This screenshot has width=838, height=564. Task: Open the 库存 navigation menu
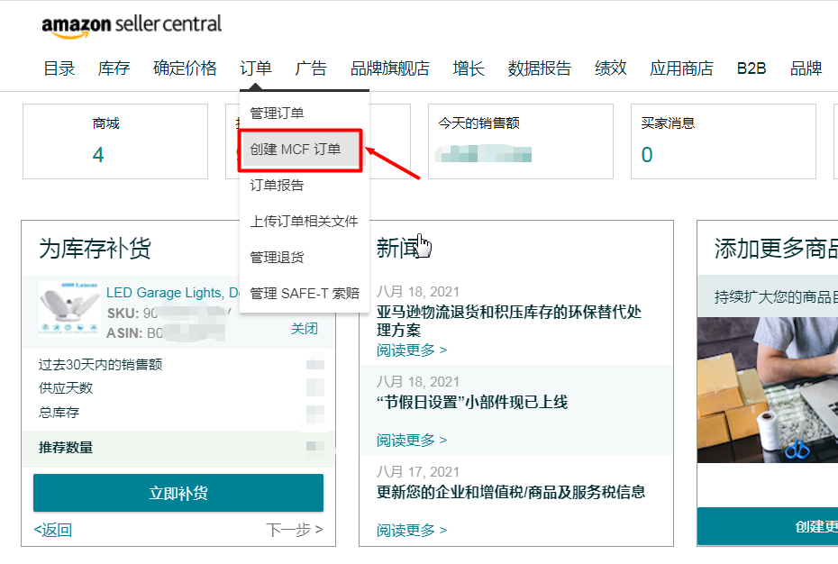[x=114, y=68]
